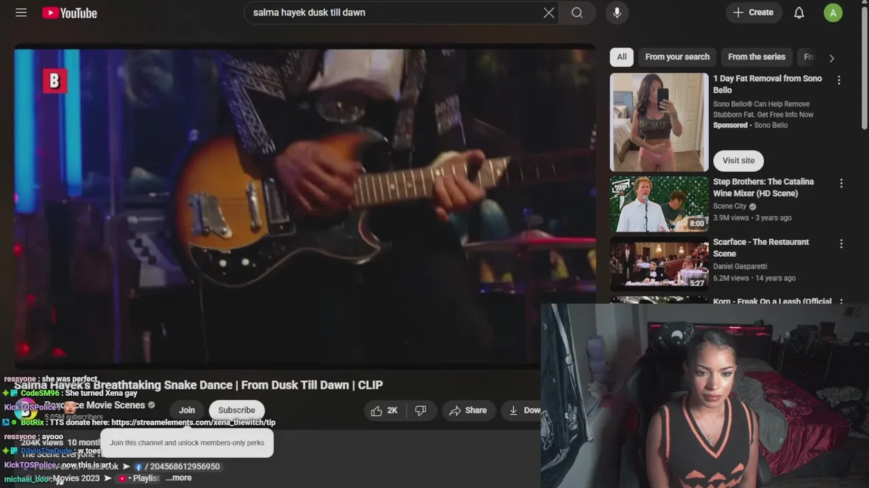Start voice search with microphone
The image size is (869, 488).
[x=616, y=13]
